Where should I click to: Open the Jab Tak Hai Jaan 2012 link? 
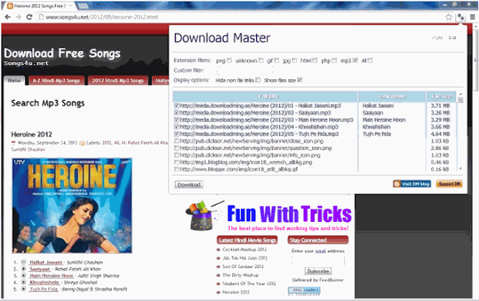(x=245, y=258)
